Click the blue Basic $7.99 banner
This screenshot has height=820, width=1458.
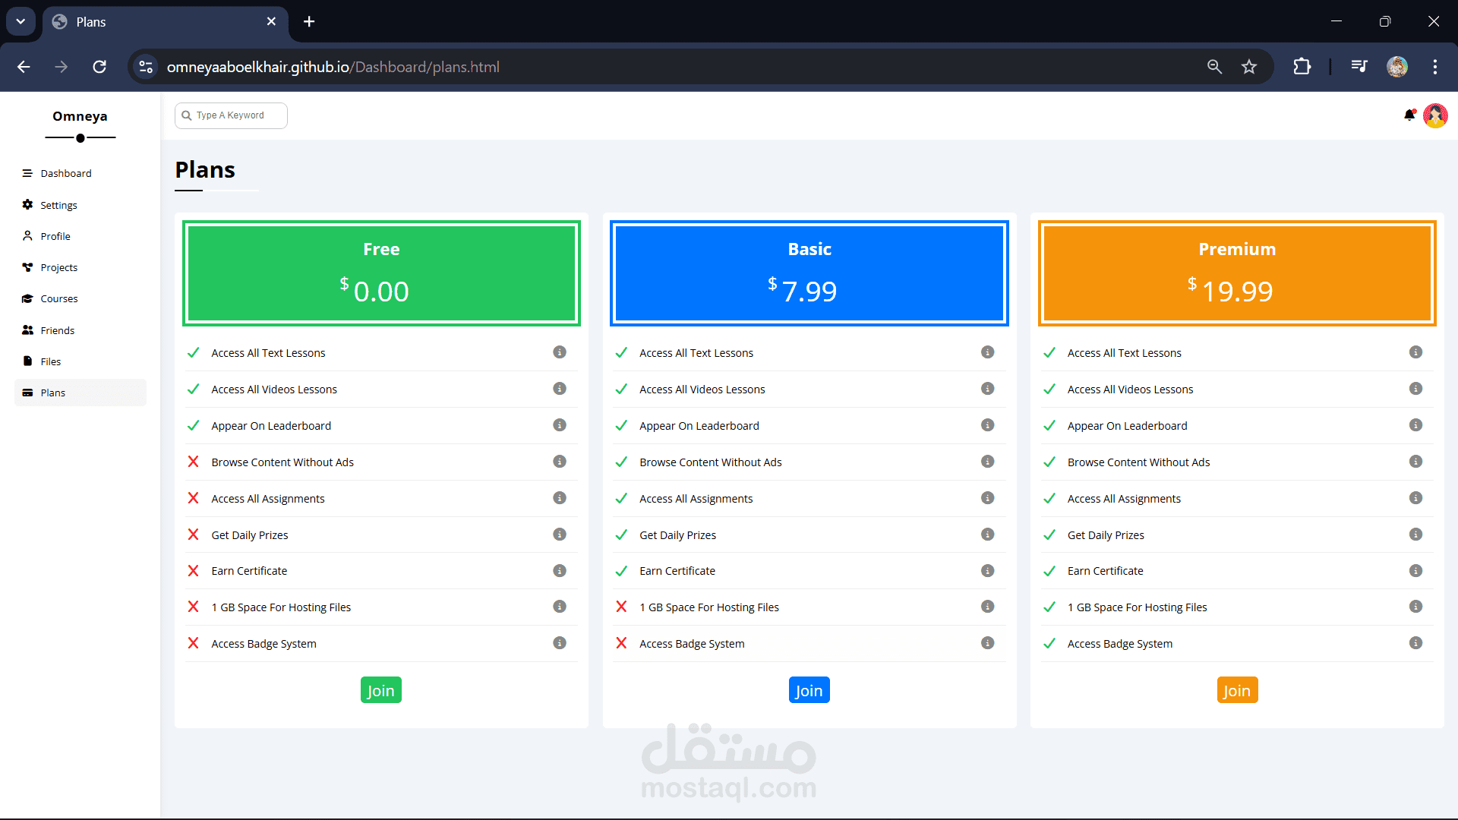(x=809, y=273)
